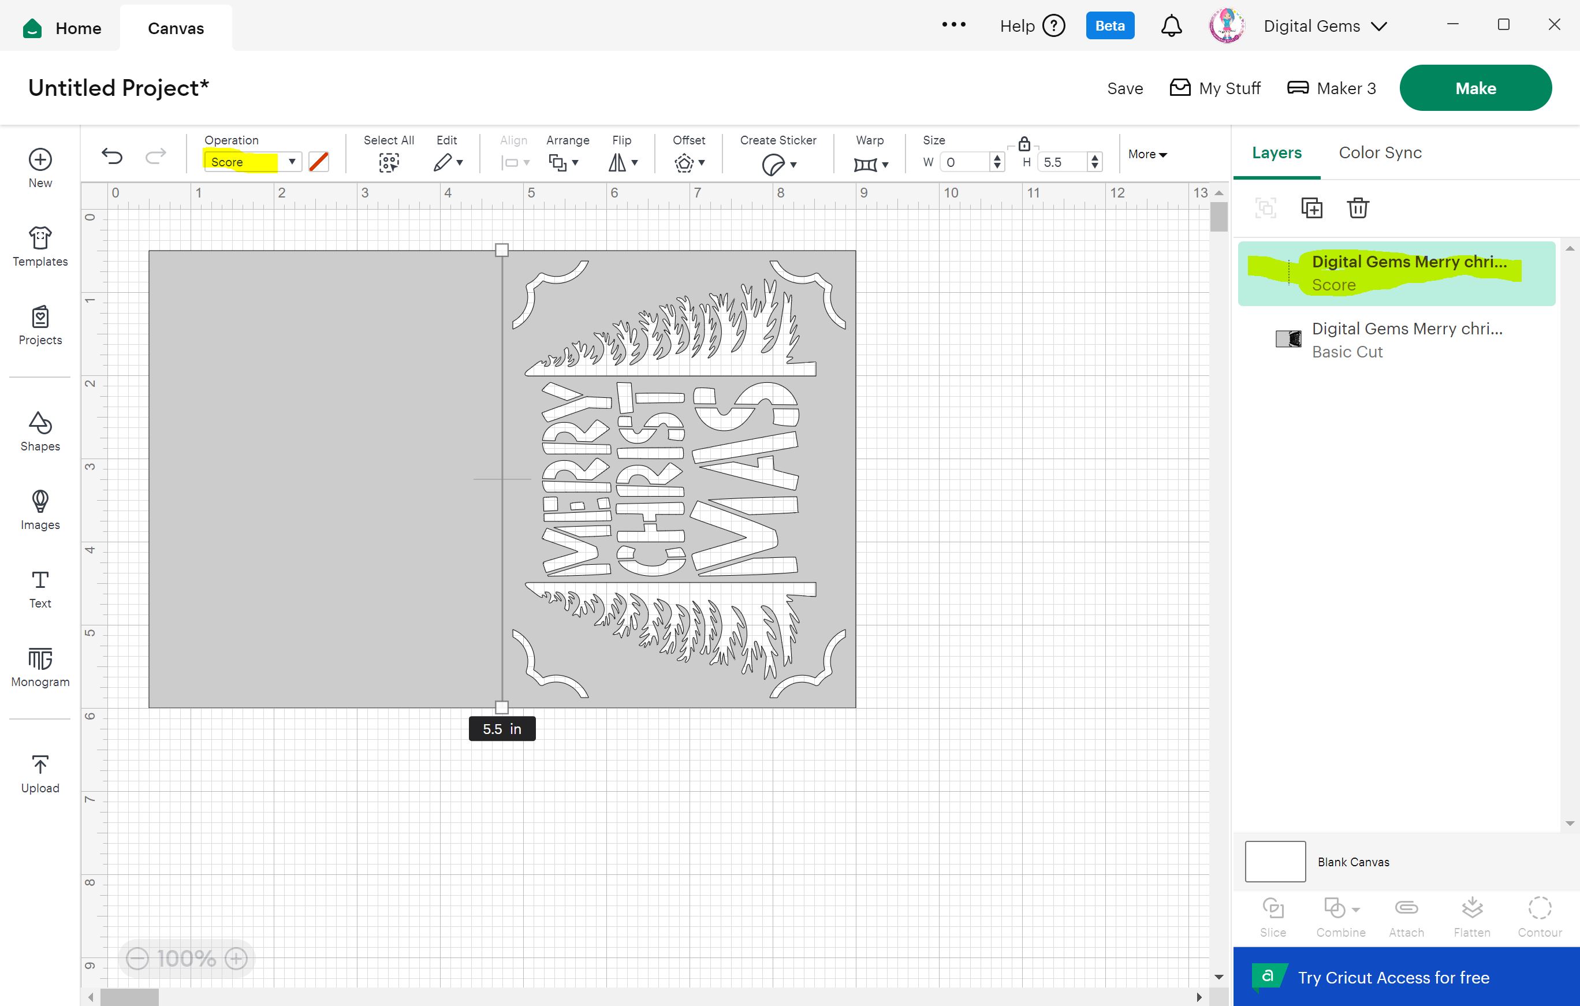
Task: Delete layer with trash icon
Action: (x=1357, y=208)
